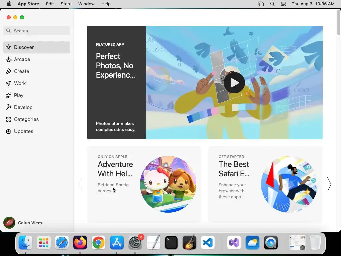Open Launchpad from the Dock
Screen dimensions: 341x256
44,243
